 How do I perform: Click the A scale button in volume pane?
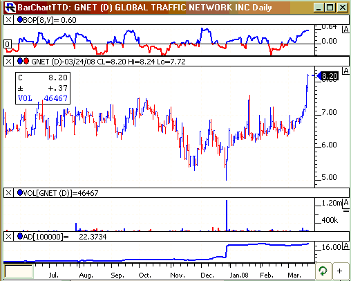click(x=345, y=202)
